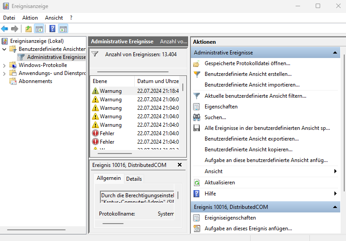Click the event description text box
The height and width of the screenshot is (241, 346).
(137, 197)
